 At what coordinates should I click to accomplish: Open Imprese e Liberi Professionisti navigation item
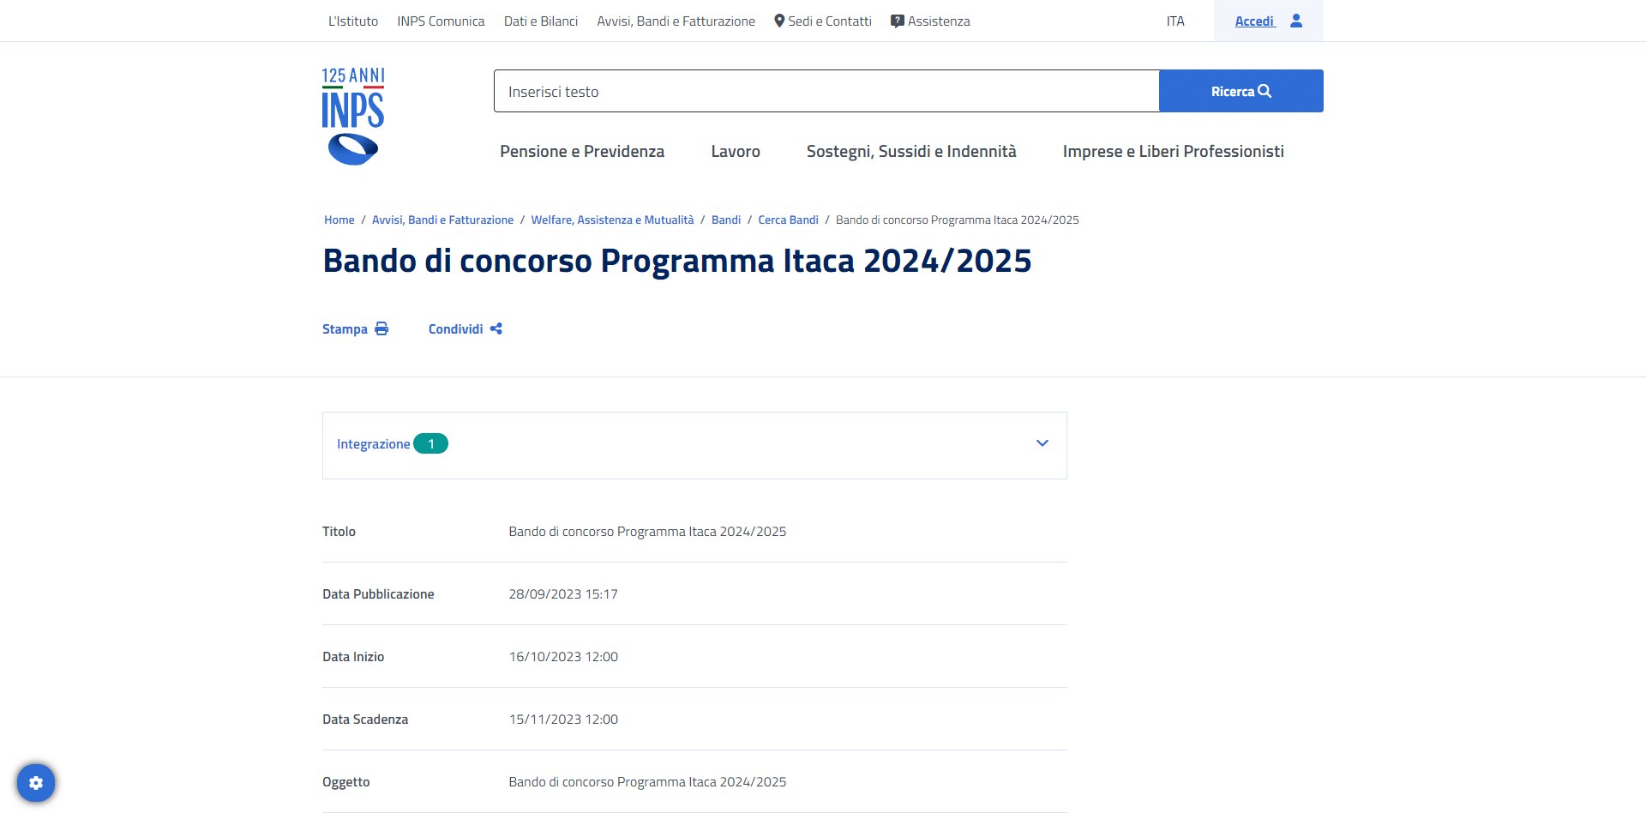(x=1174, y=152)
